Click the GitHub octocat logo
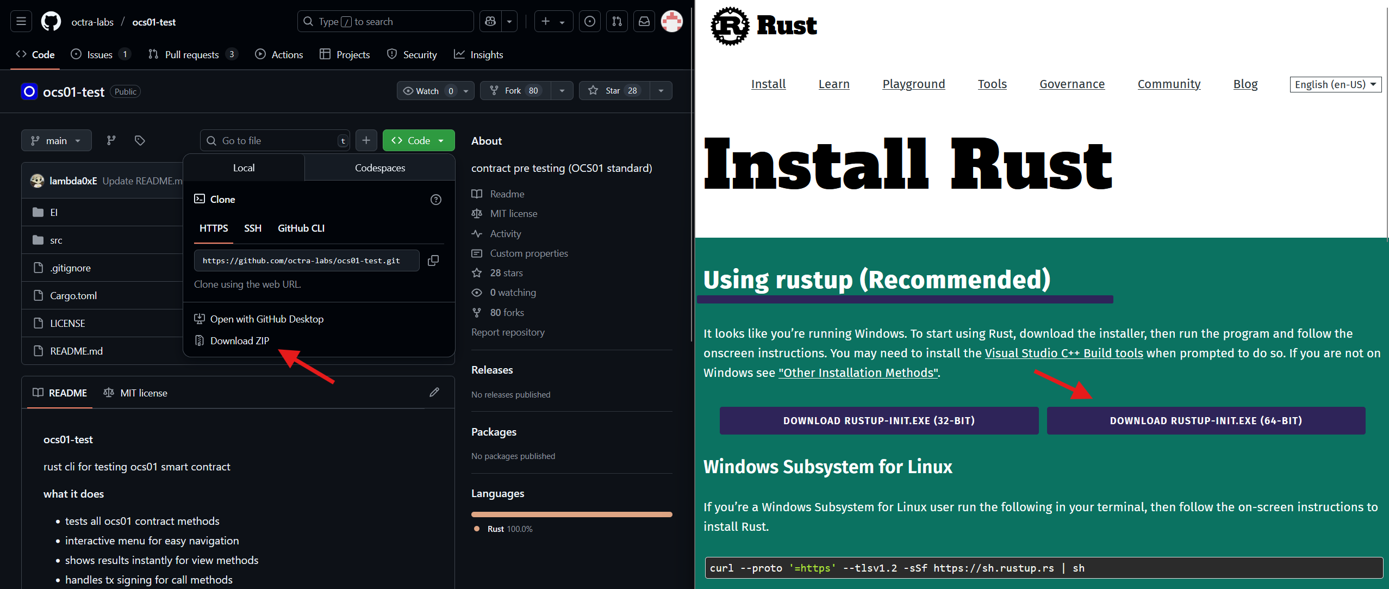The image size is (1389, 589). (51, 22)
